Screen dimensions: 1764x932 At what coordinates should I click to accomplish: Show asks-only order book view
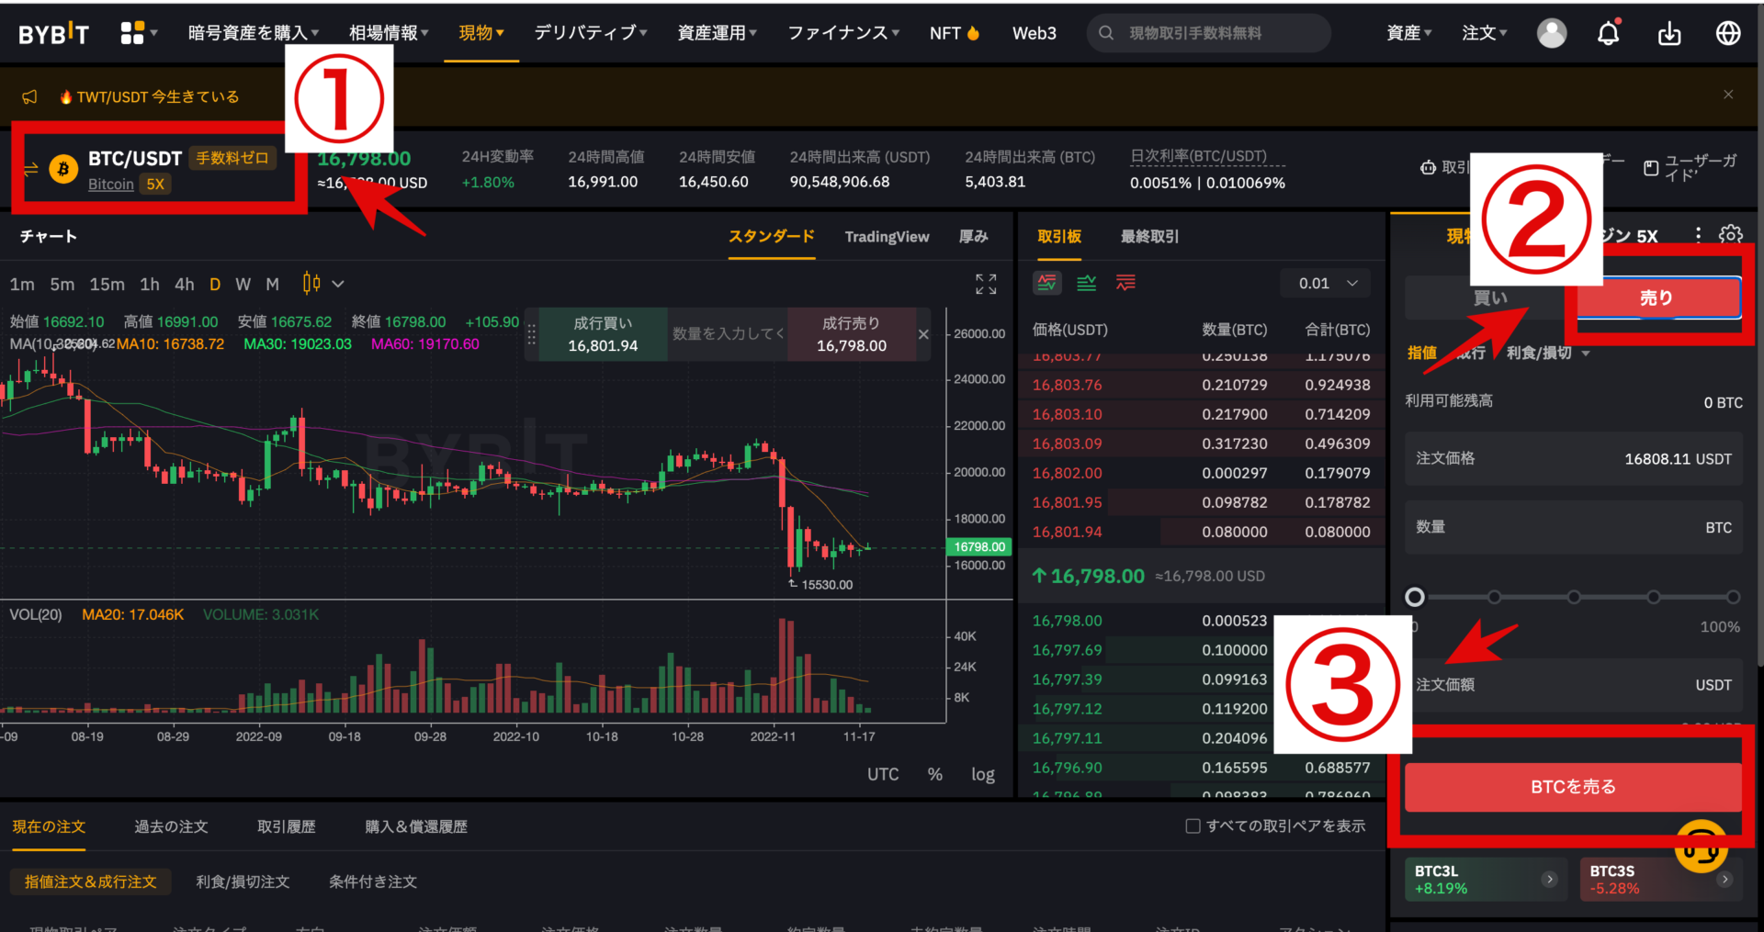coord(1125,283)
